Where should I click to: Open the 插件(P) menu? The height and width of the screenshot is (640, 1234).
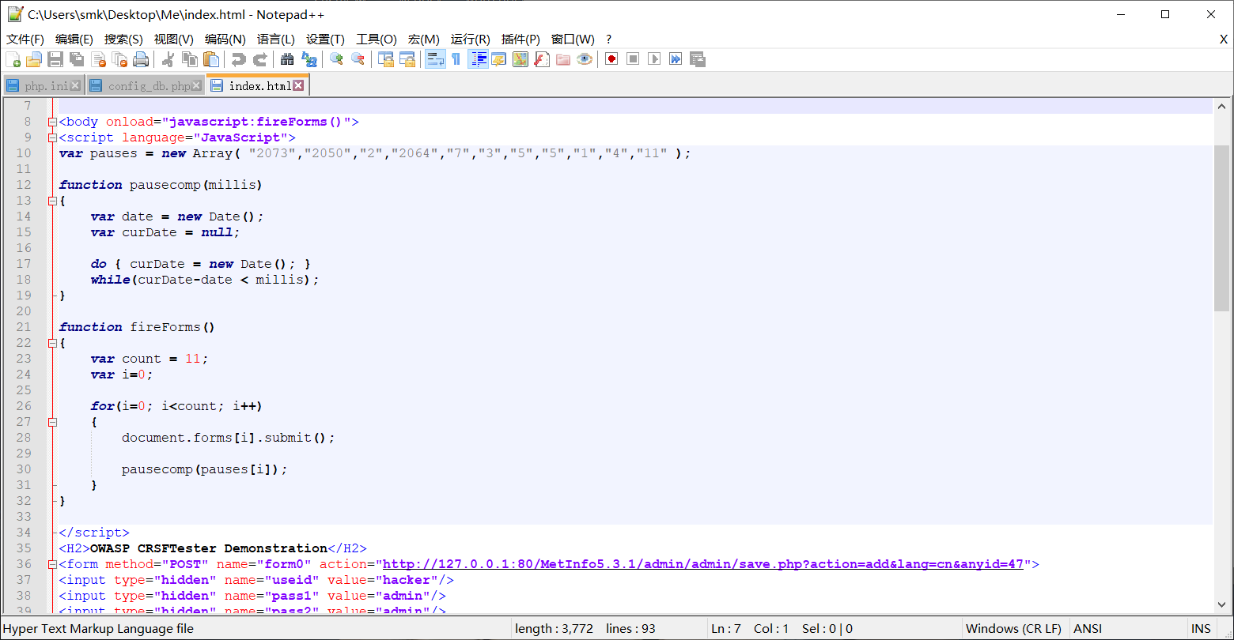[x=520, y=39]
